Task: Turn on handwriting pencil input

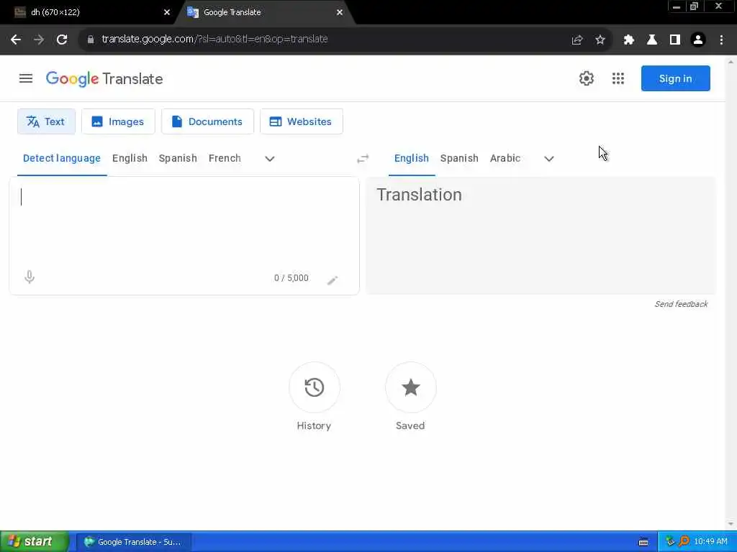Action: (333, 280)
